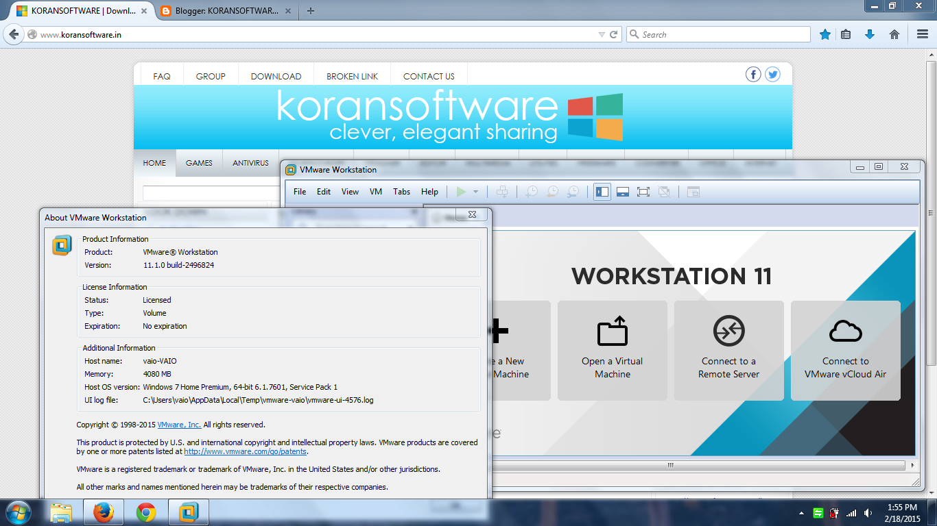
Task: Show hidden system tray icons arrow
Action: pos(802,513)
